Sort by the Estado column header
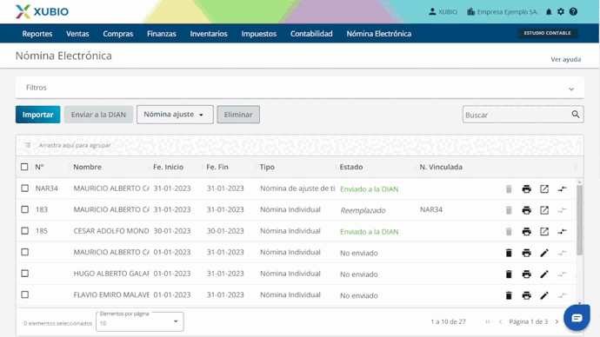The image size is (600, 337). coord(351,167)
